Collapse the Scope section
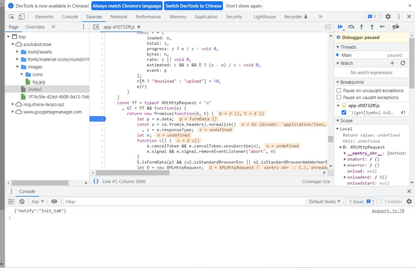415x268 pixels. [x=338, y=121]
